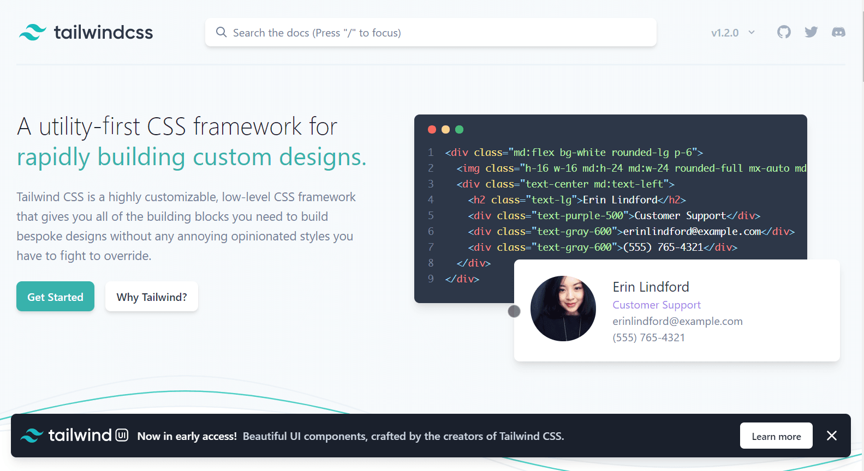This screenshot has height=471, width=864.
Task: Click the Get Started button
Action: 55,297
